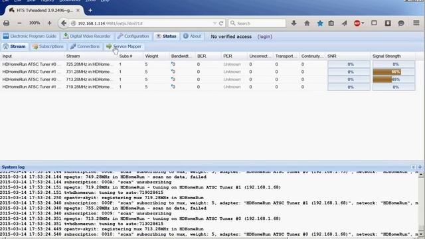Show bookmarks list clipboard icon
The image size is (425, 239).
pyautogui.click(x=331, y=23)
